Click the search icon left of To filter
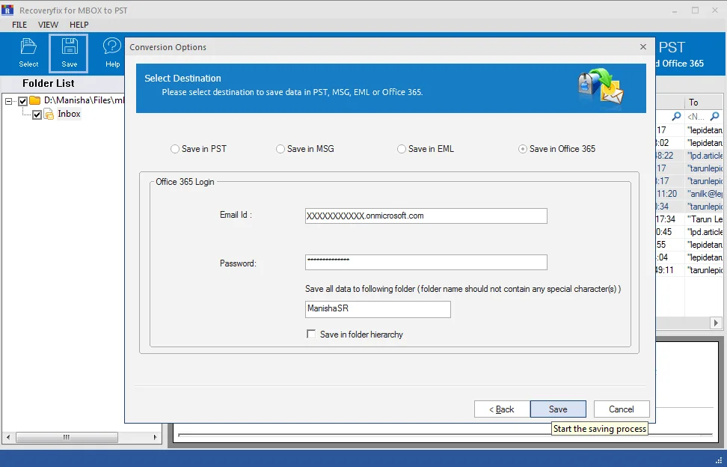 click(676, 116)
